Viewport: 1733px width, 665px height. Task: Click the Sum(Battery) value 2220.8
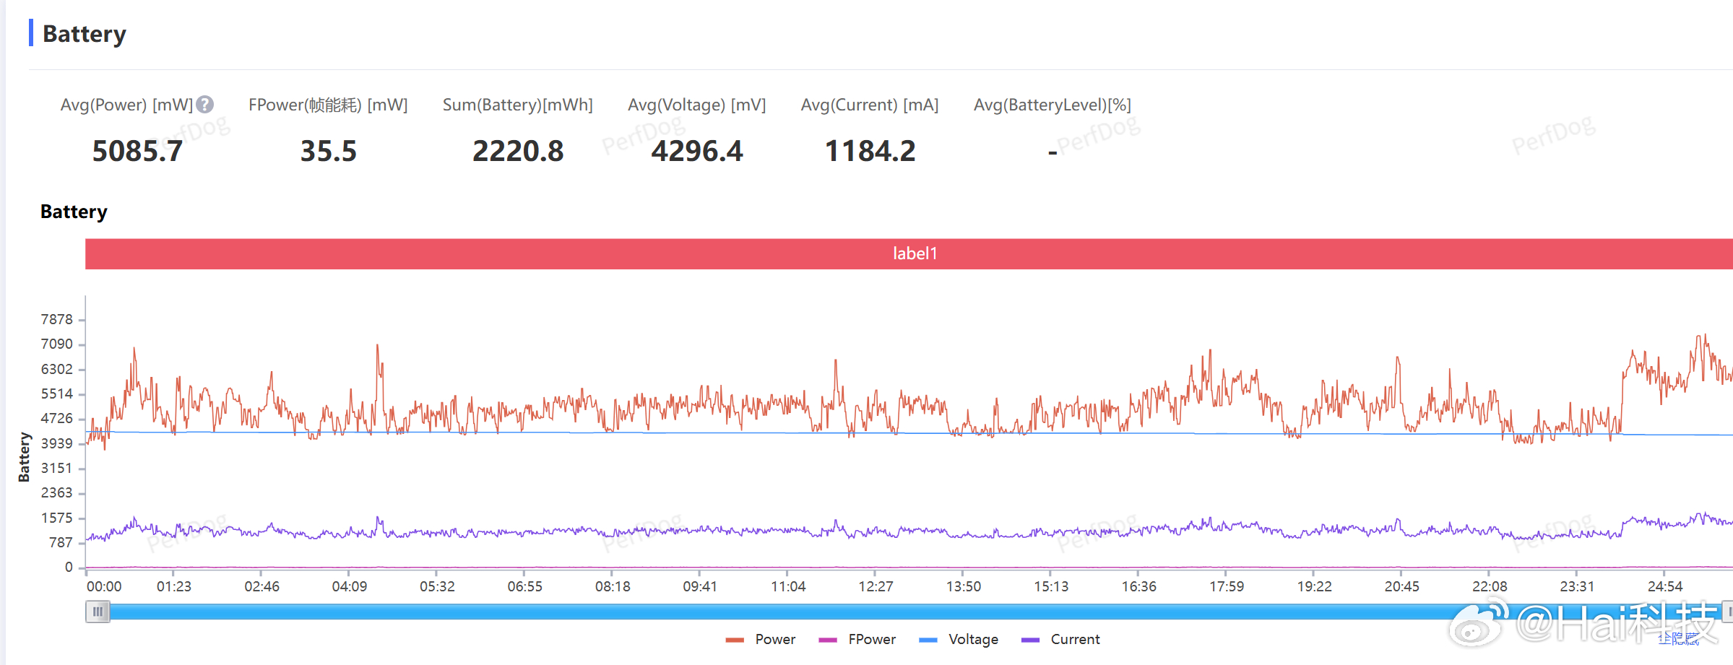pyautogui.click(x=518, y=151)
